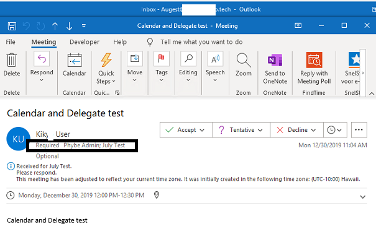
Task: Open the More actions ellipsis button
Action: click(x=359, y=130)
